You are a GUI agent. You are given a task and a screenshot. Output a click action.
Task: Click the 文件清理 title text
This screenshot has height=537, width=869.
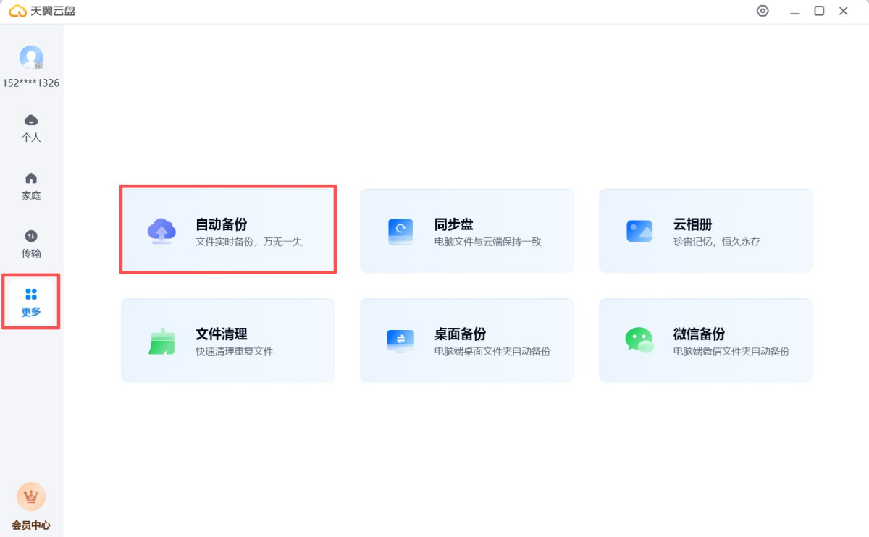coord(222,334)
